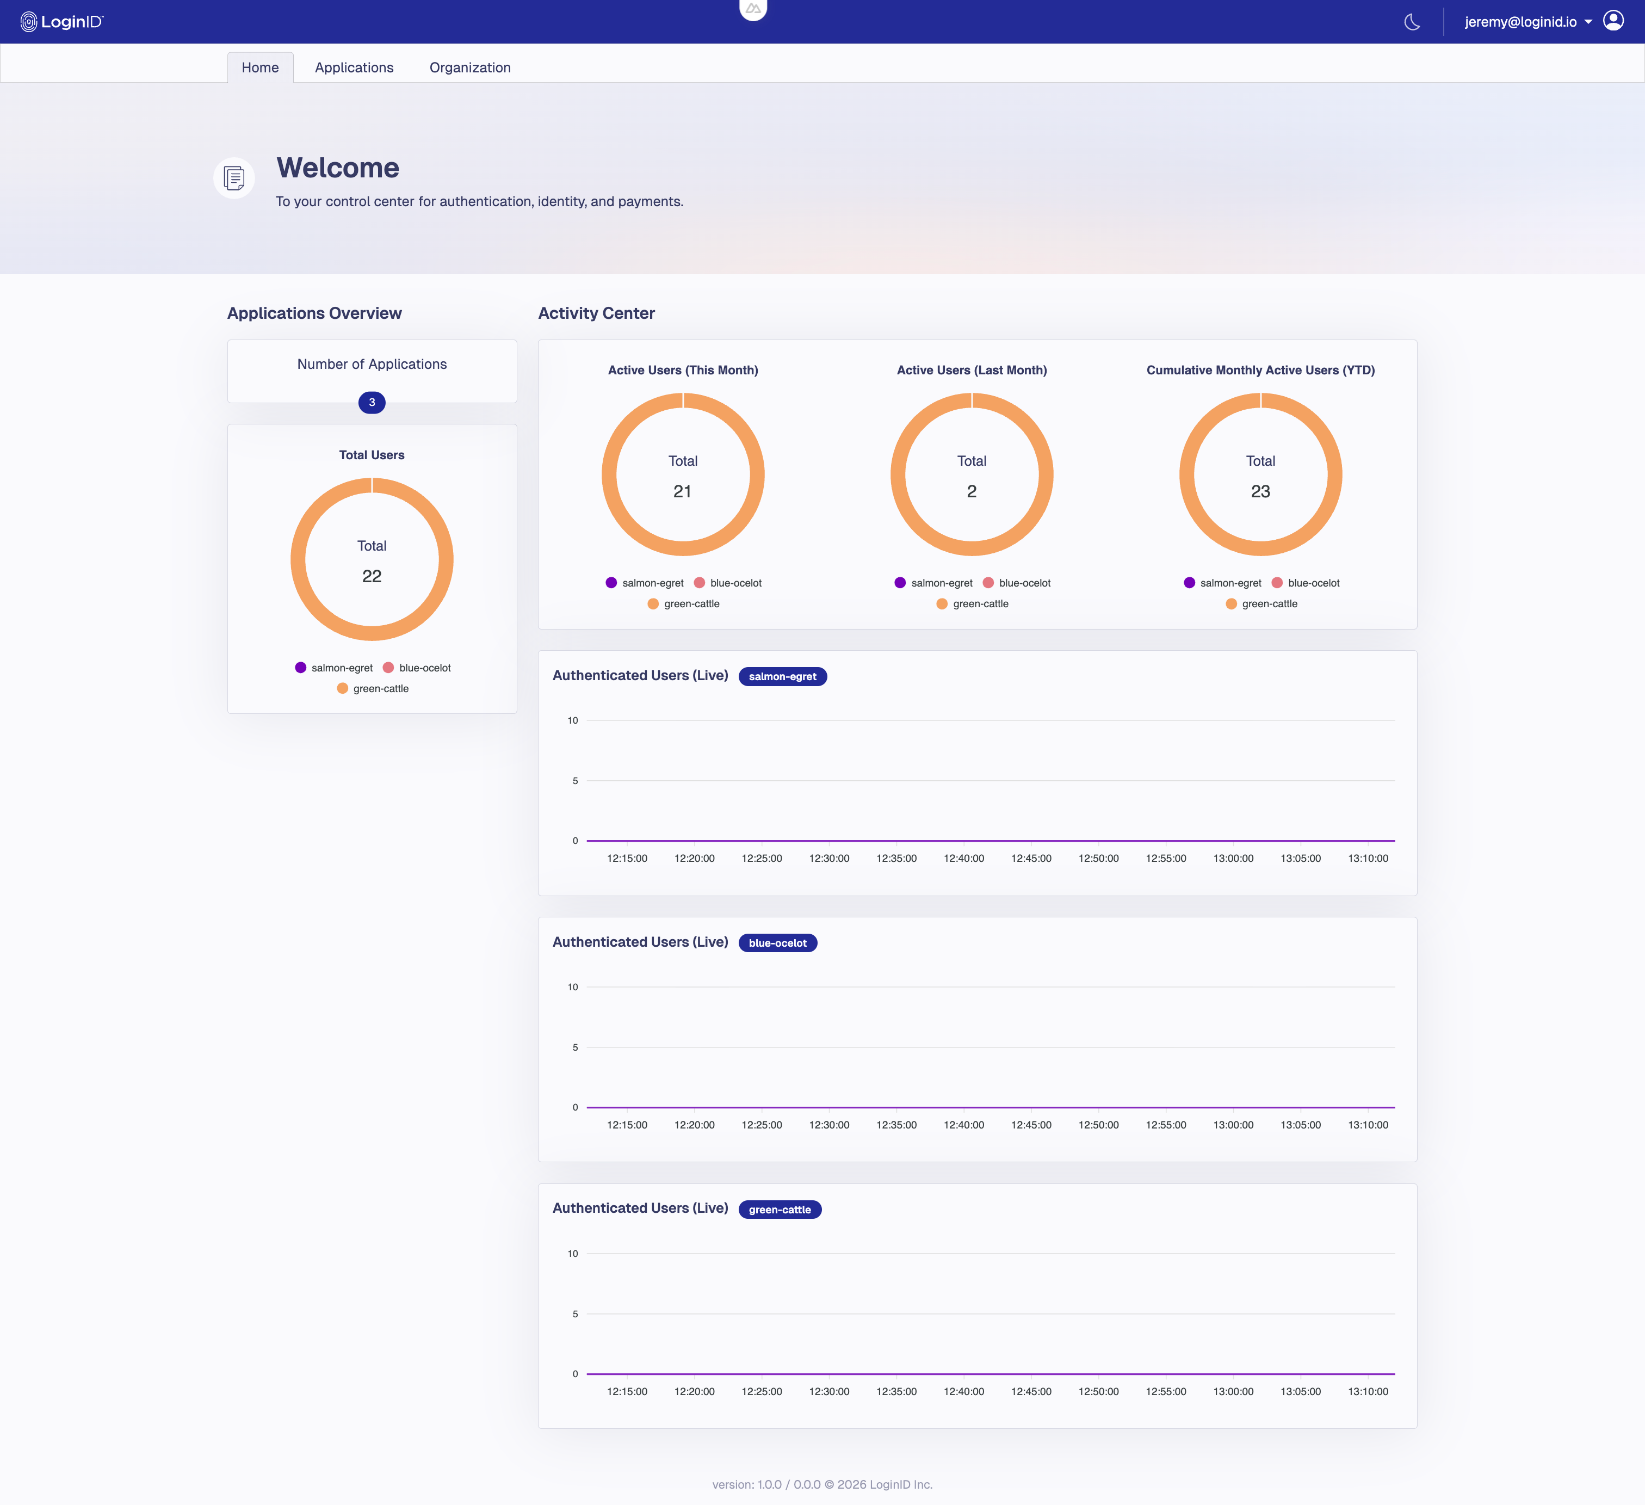1645x1505 pixels.
Task: Click the version footer text
Action: point(822,1484)
